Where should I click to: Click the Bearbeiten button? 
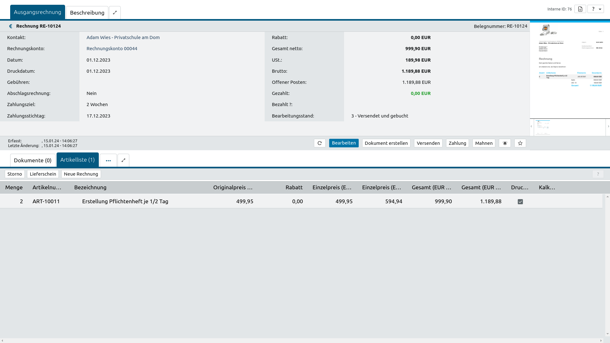(344, 143)
